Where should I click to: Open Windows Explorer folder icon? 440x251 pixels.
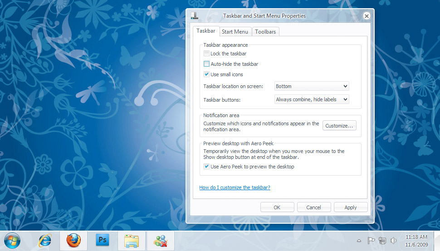click(132, 241)
